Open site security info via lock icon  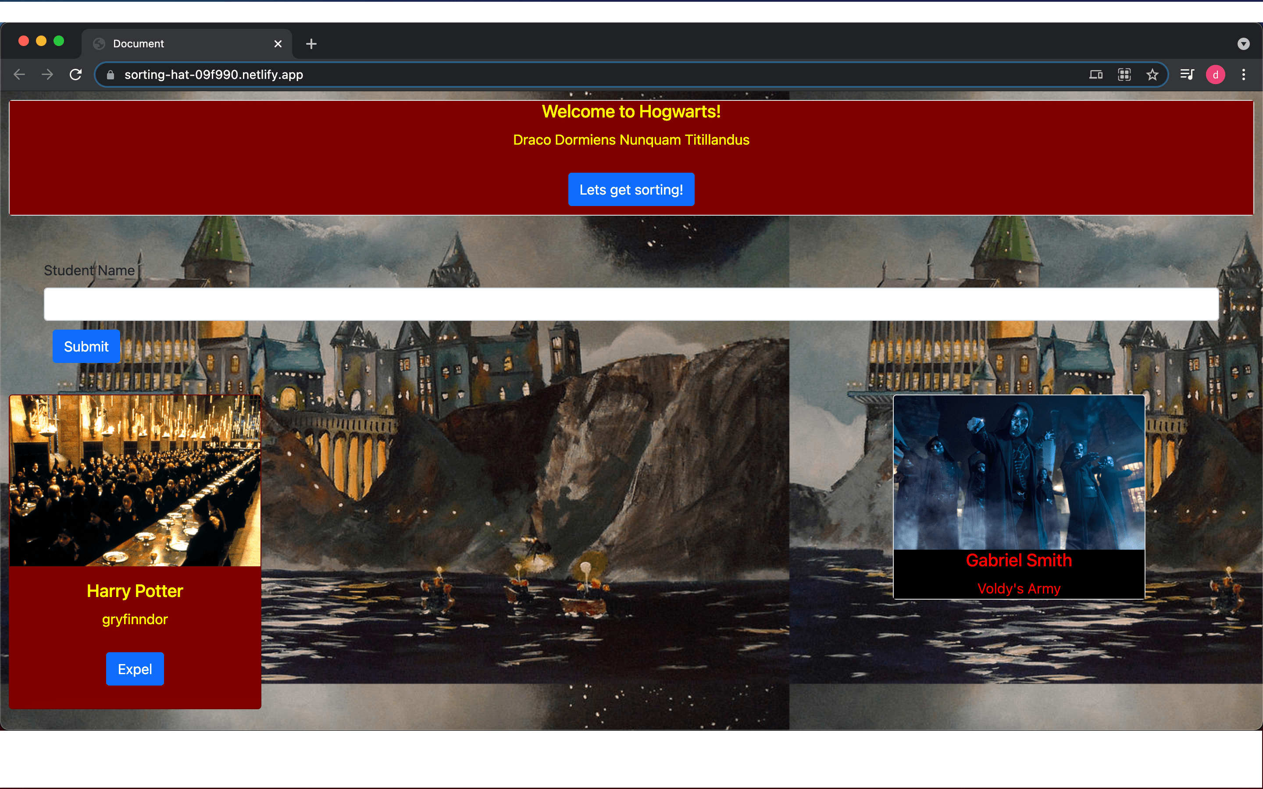pyautogui.click(x=110, y=75)
